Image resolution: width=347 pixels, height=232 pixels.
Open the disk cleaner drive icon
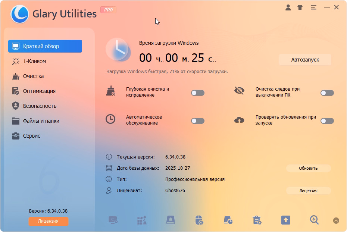pyautogui.click(x=171, y=220)
